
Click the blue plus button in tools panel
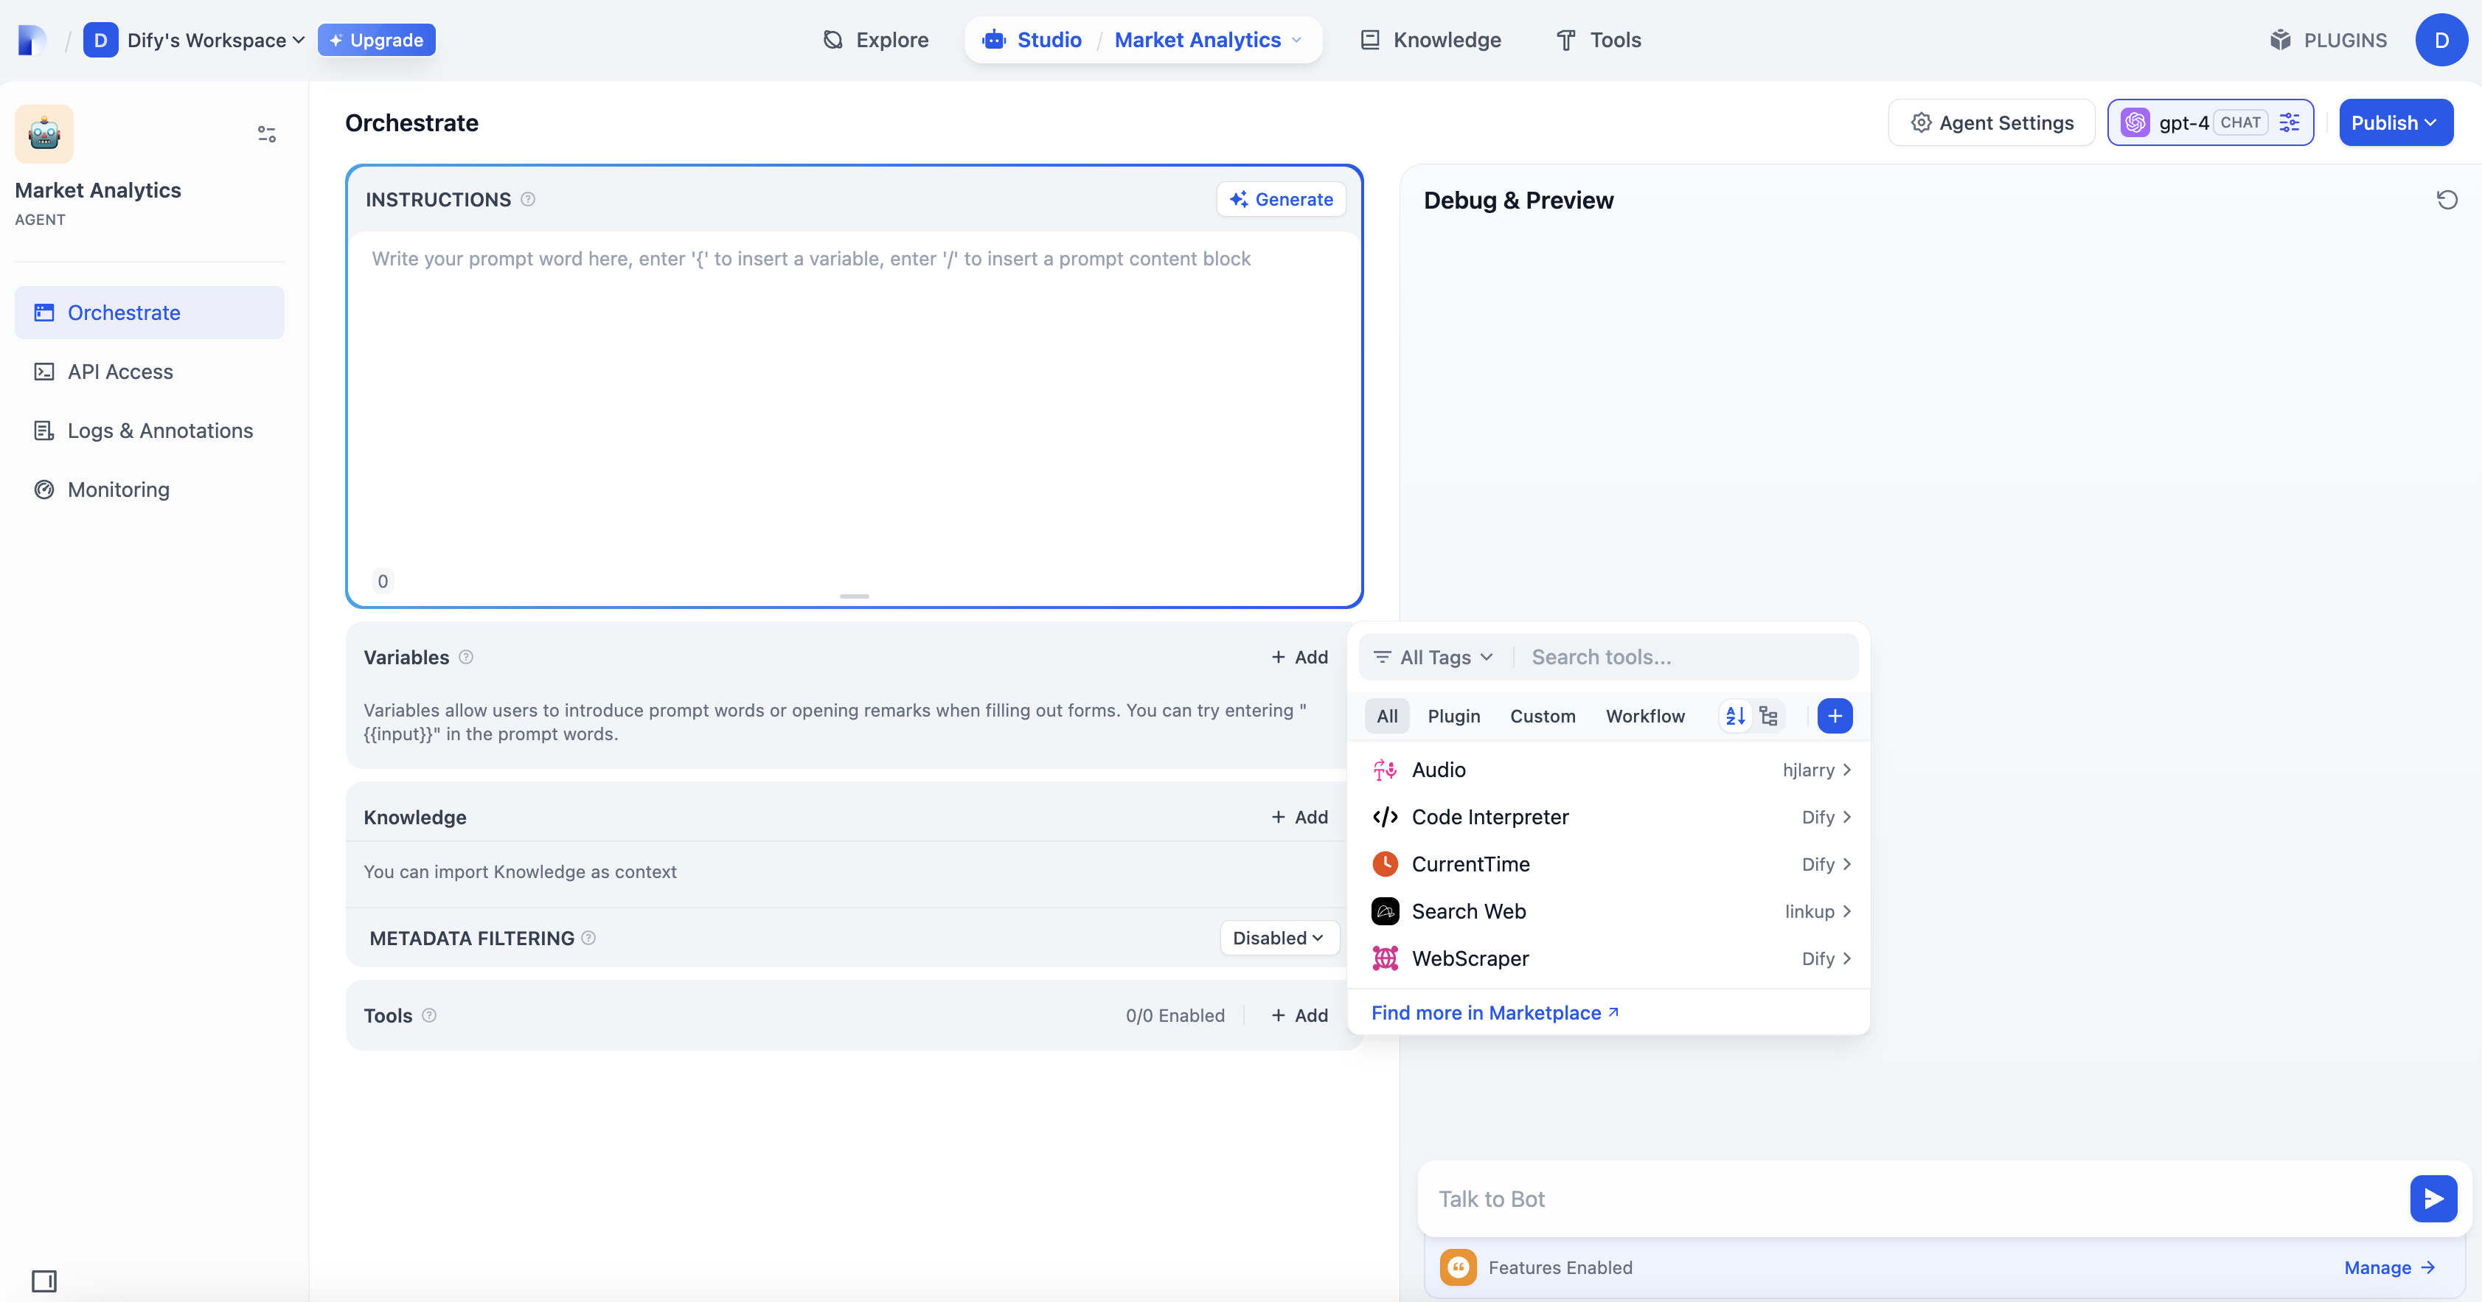[1835, 716]
